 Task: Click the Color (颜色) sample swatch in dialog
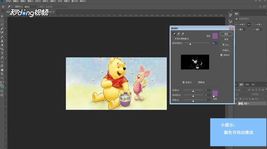(215, 36)
